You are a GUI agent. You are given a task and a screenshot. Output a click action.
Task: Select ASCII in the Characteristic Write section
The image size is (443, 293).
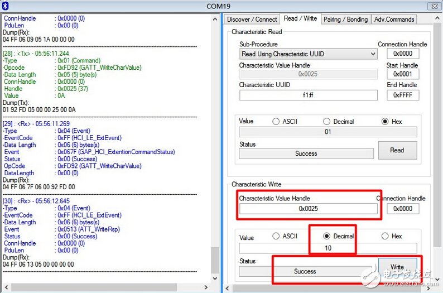pos(276,236)
